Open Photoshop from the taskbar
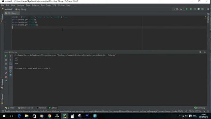This screenshot has width=211, height=119. tap(87, 116)
